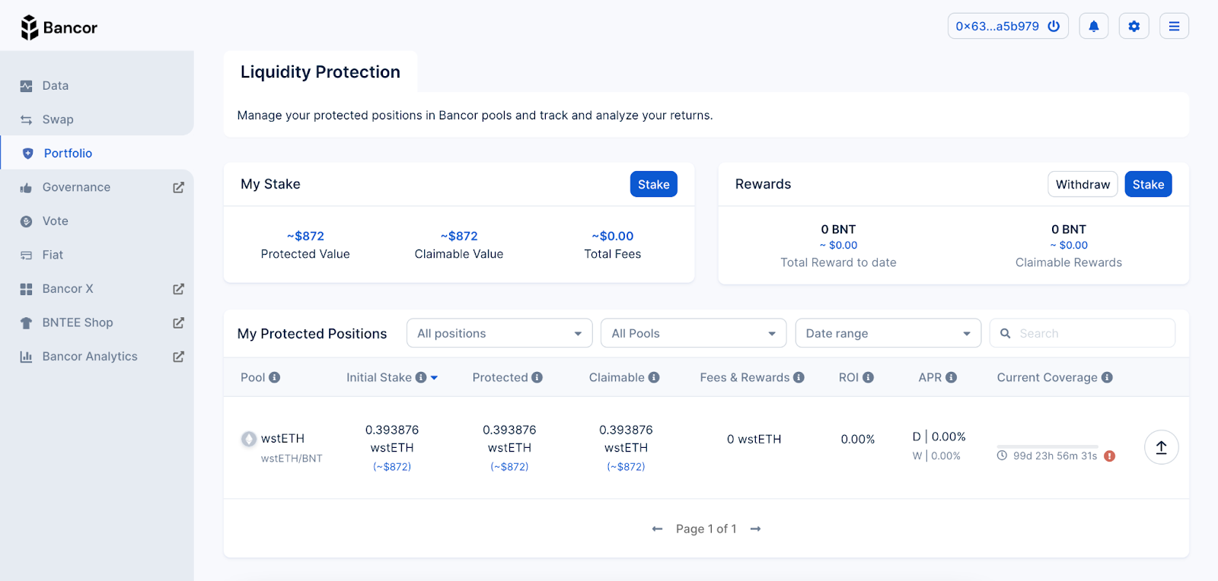Open settings gear icon
1218x581 pixels.
[1134, 26]
